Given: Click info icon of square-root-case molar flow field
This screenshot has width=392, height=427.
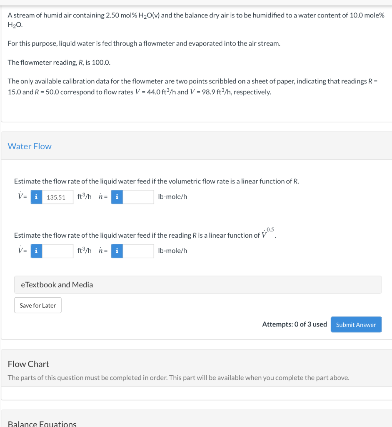Looking at the screenshot, I should 117,251.
